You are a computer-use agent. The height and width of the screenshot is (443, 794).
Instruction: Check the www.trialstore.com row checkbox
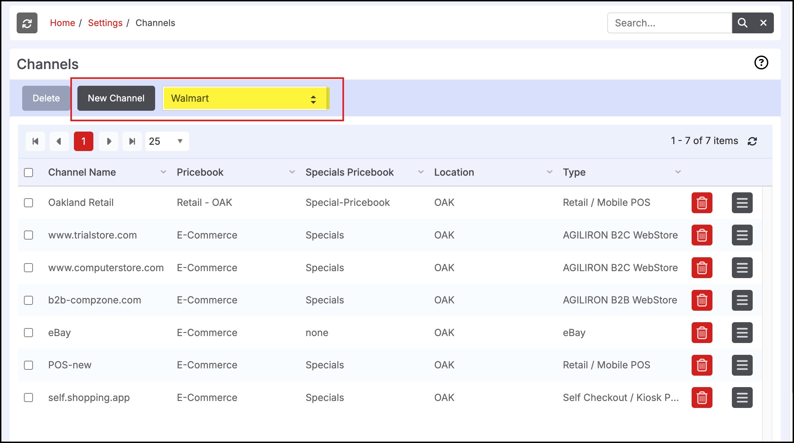tap(28, 235)
